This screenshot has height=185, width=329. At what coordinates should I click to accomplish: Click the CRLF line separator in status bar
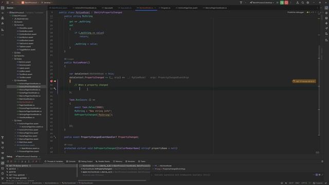tap(297, 183)
